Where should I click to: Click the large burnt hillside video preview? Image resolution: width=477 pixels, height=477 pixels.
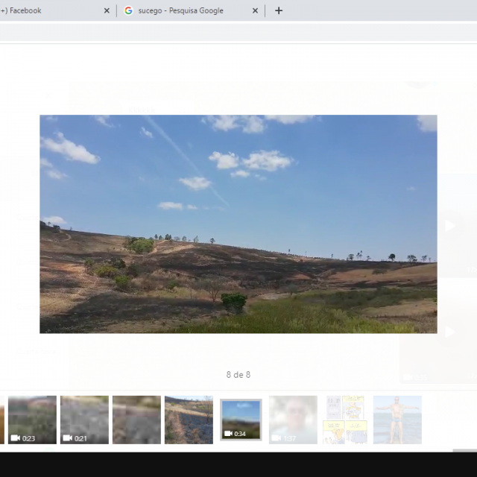(238, 224)
